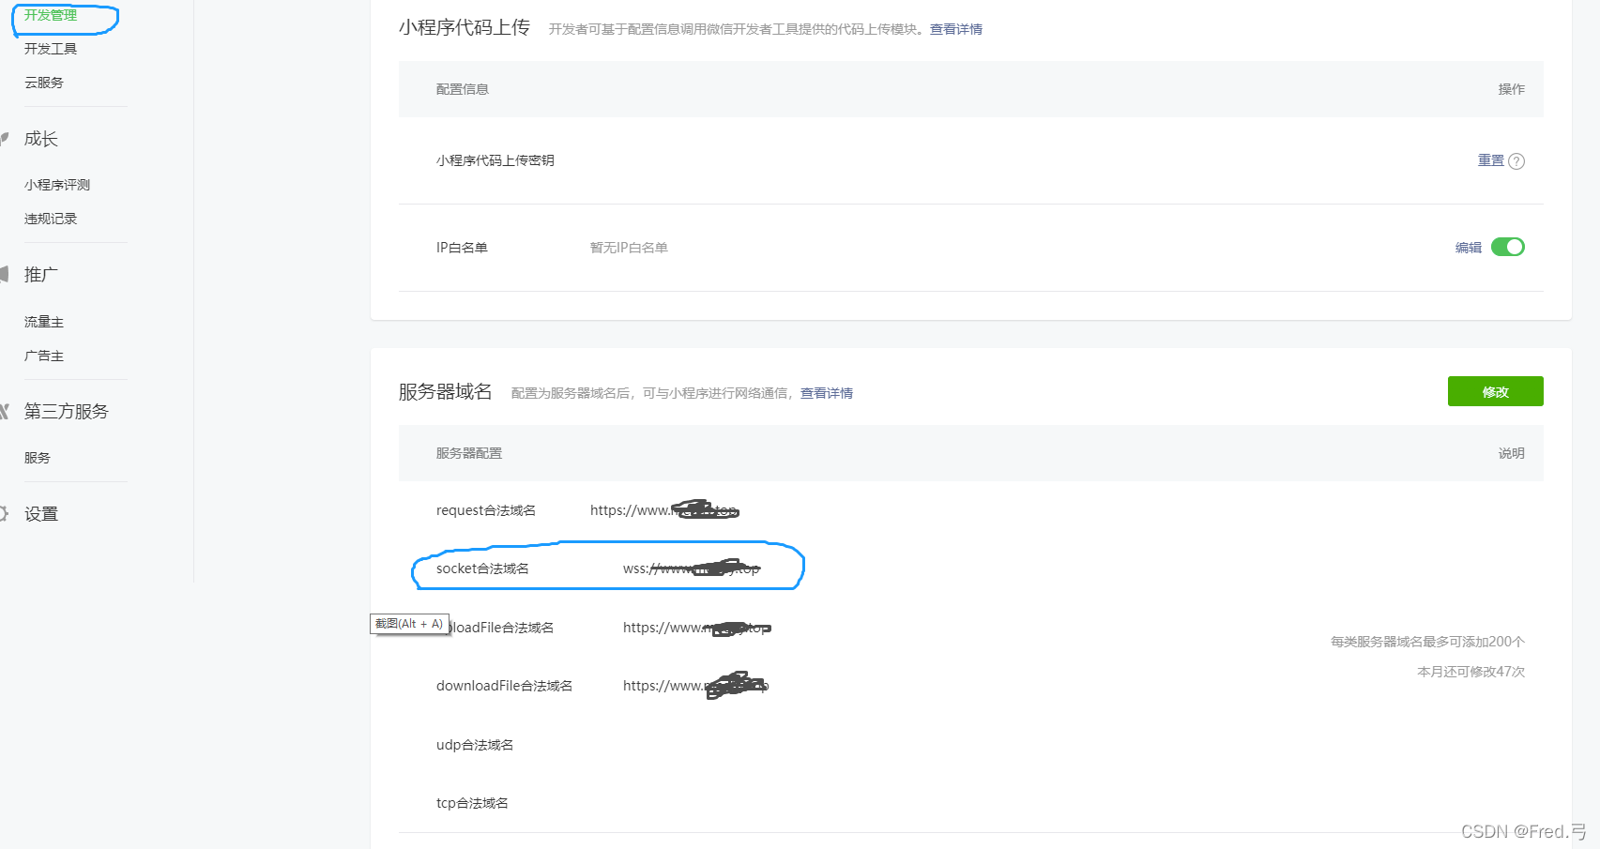Click the 小程序代码上传密钥 label
1600x849 pixels.
(495, 160)
